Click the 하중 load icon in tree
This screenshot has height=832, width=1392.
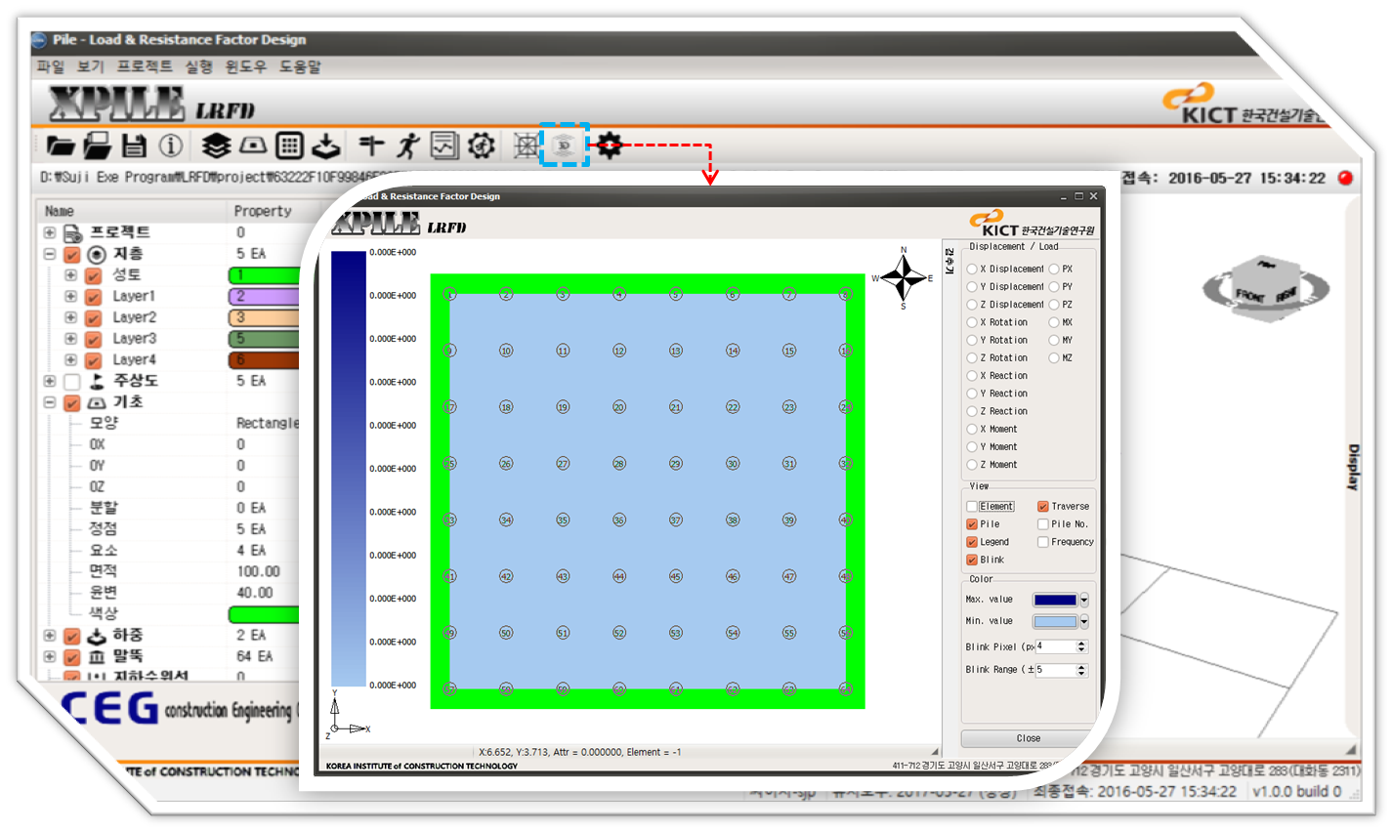96,636
